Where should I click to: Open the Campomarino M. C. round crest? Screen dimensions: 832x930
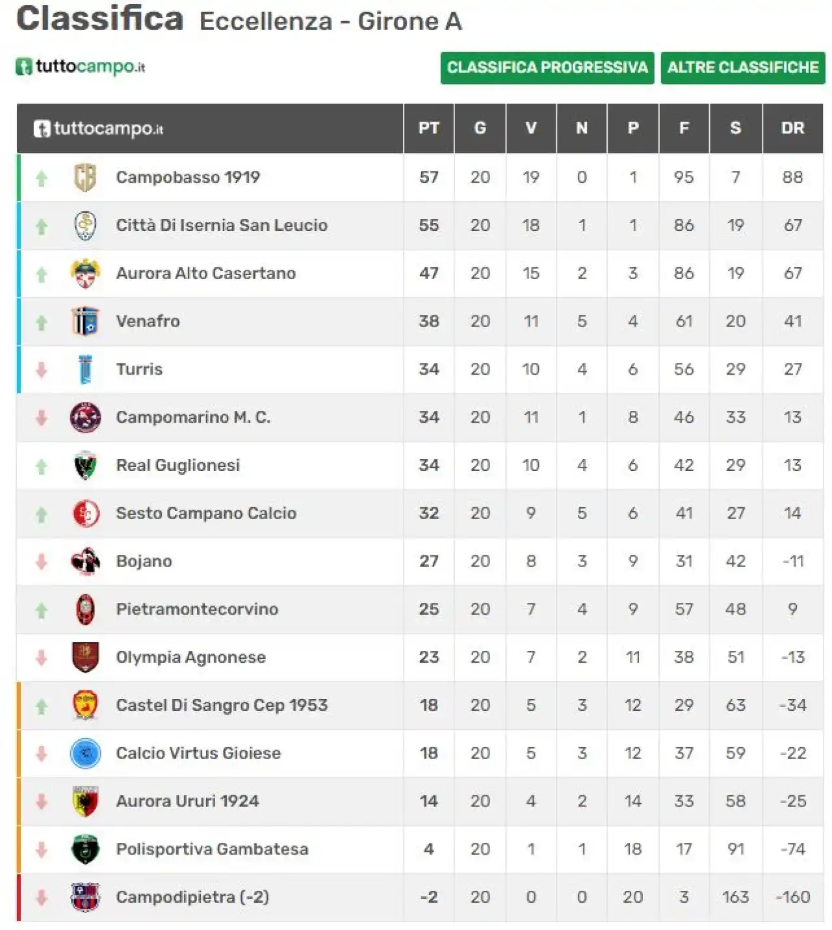coord(85,418)
